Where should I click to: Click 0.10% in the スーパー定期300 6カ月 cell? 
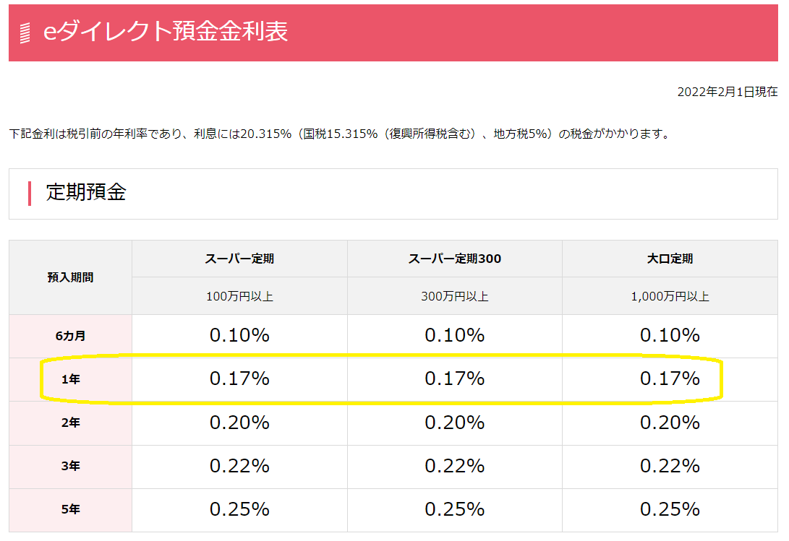click(455, 335)
